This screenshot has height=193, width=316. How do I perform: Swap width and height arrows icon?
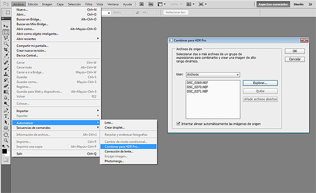click(x=137, y=13)
